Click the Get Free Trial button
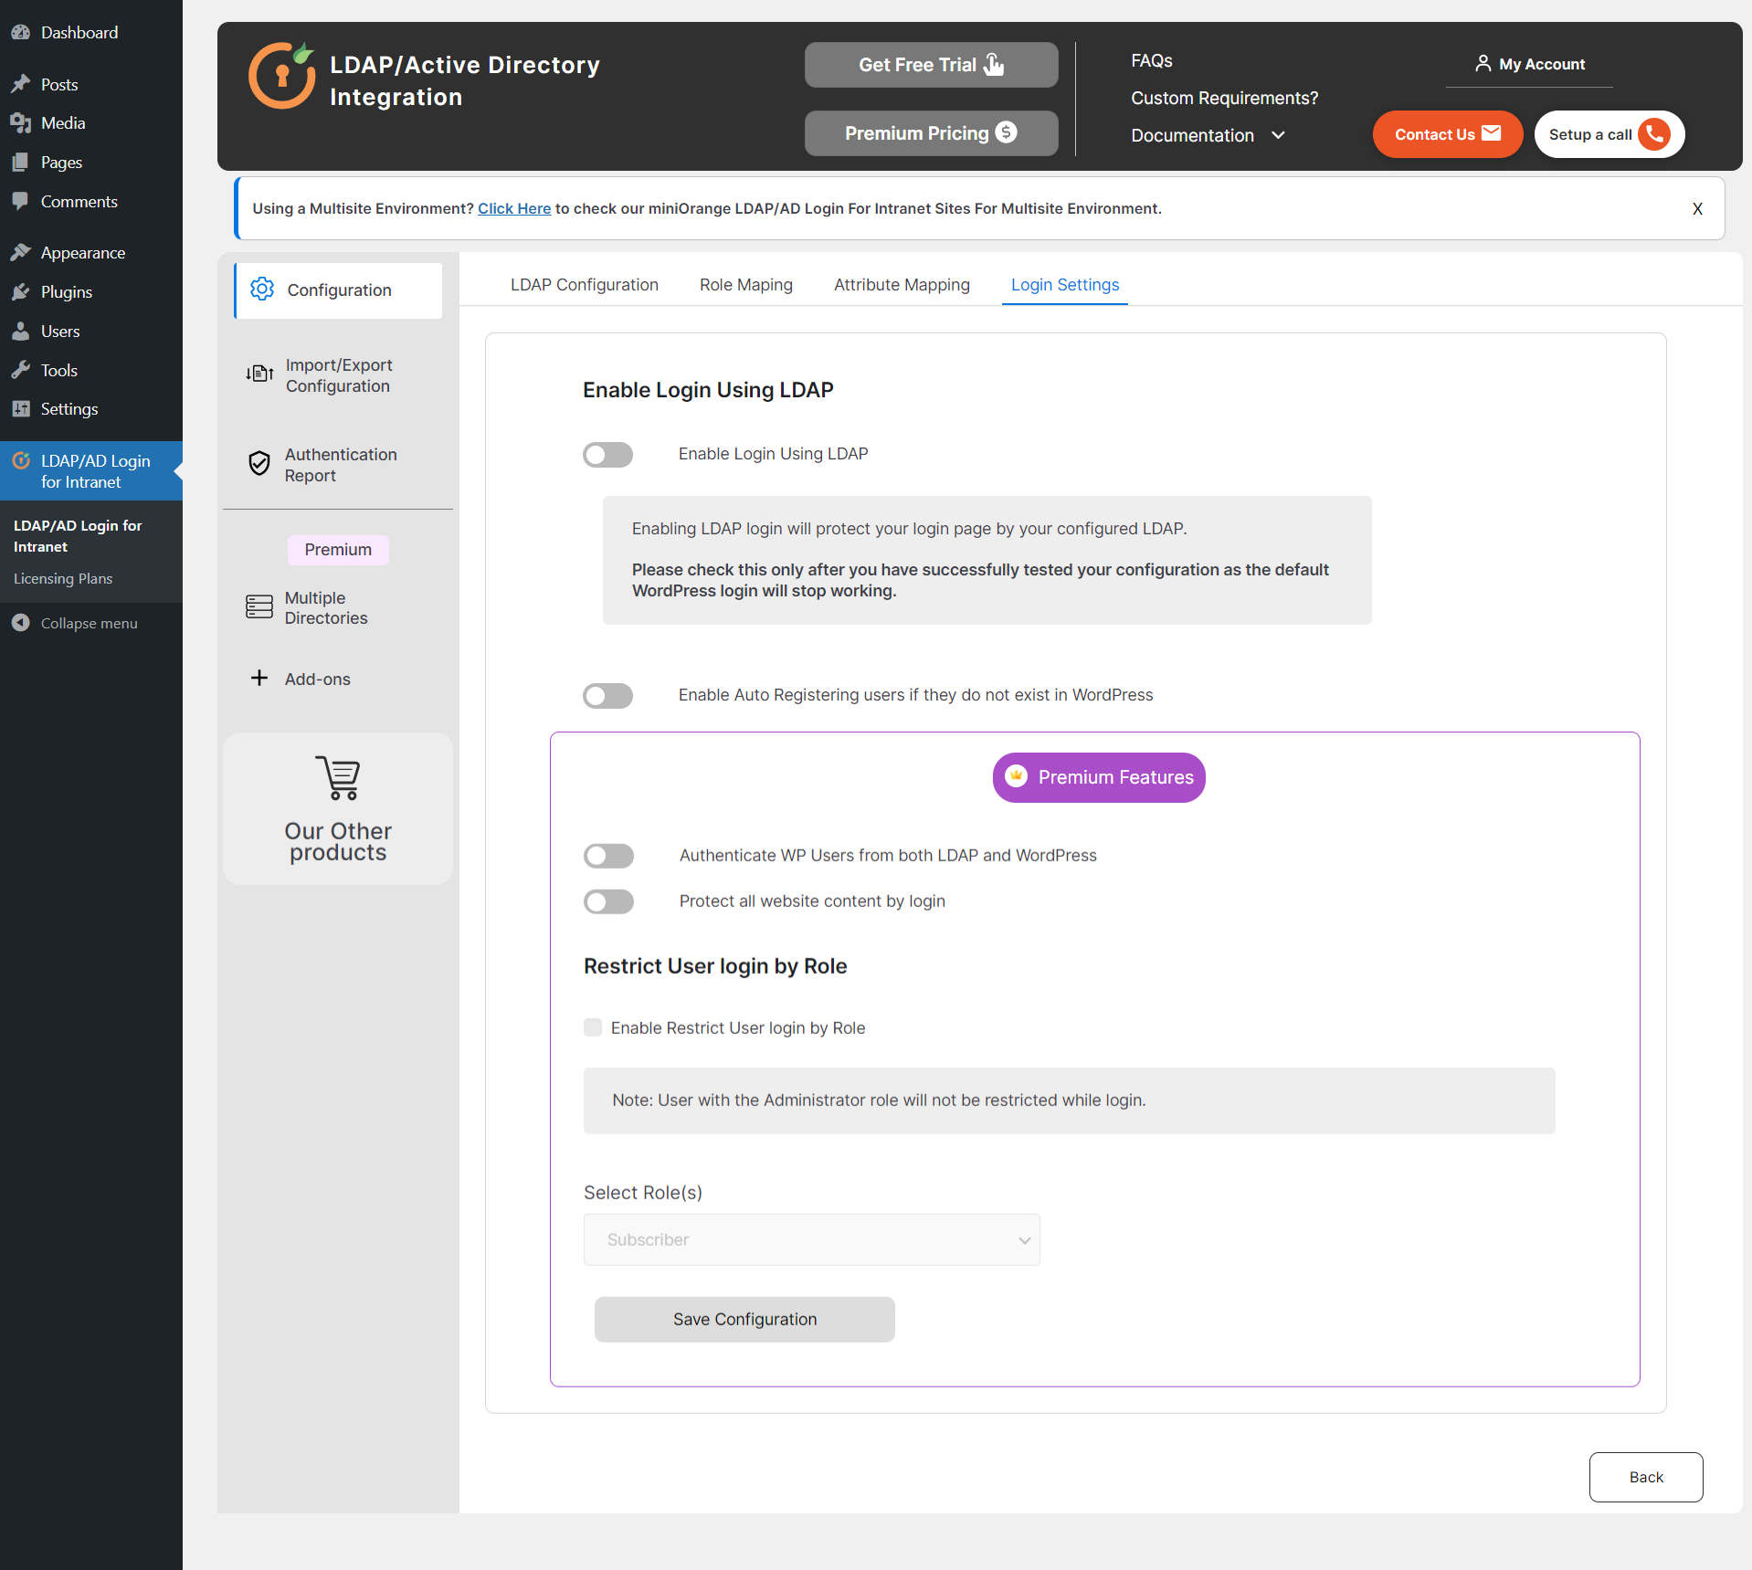Viewport: 1752px width, 1570px height. tap(932, 65)
